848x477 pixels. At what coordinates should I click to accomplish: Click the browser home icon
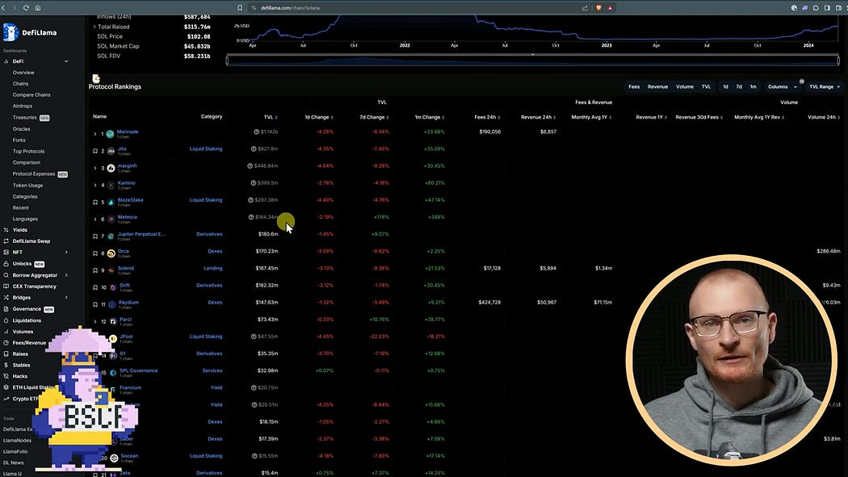[37, 8]
